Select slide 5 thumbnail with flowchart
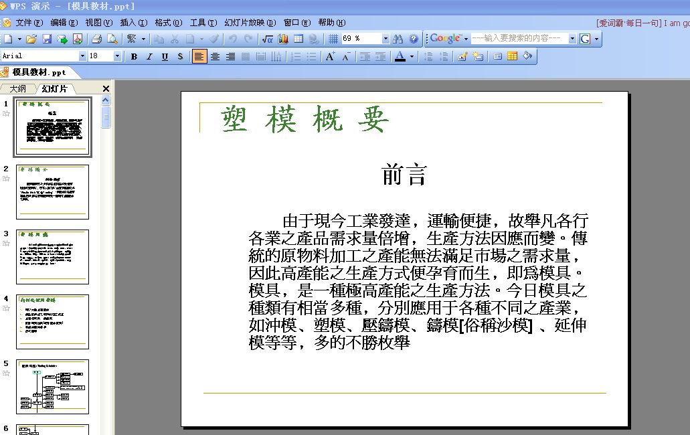This screenshot has height=435, width=690. (52, 387)
